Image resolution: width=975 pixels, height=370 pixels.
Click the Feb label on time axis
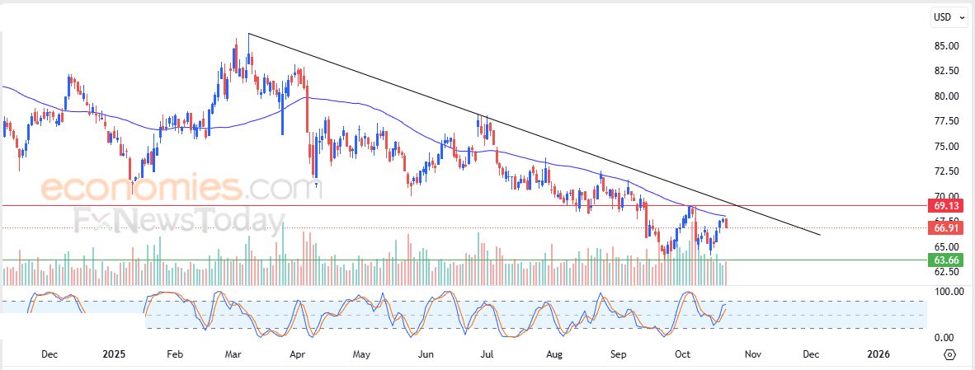[x=175, y=354]
